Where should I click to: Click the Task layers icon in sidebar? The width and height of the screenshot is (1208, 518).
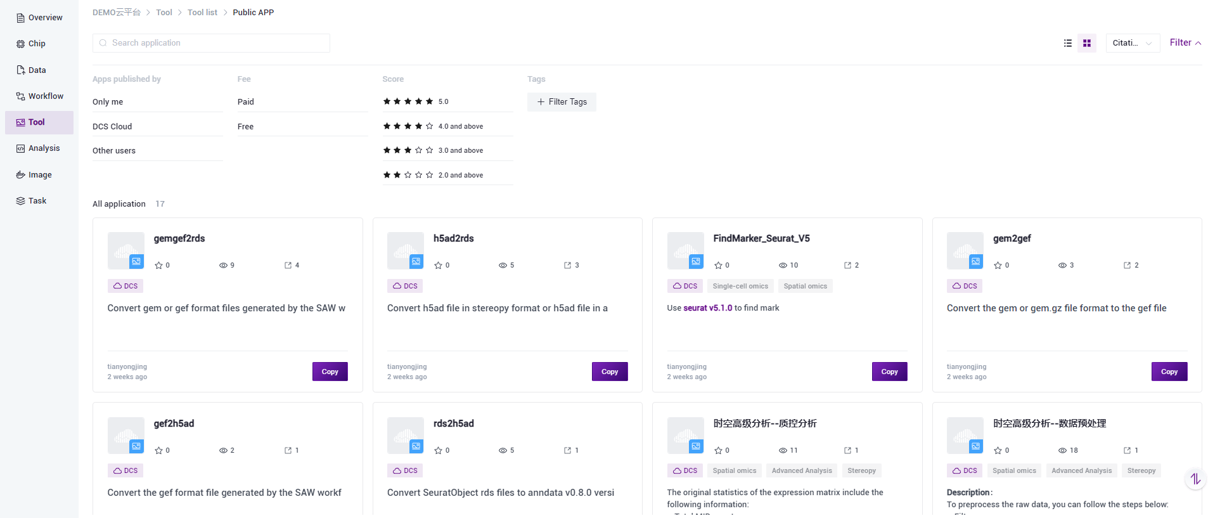[x=21, y=201]
